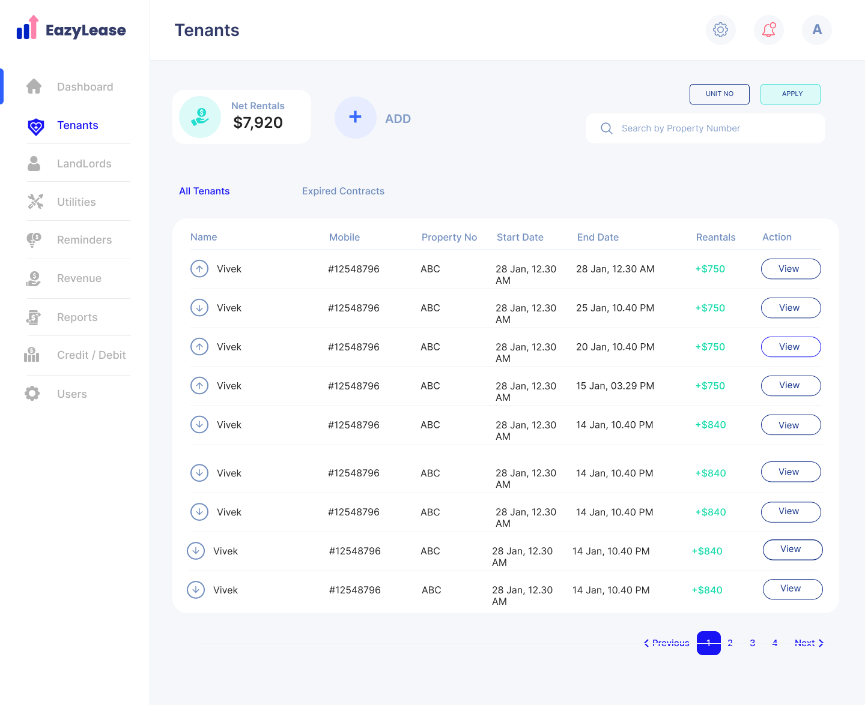865x705 pixels.
Task: Click the Reminders lightbulb icon
Action: point(34,240)
